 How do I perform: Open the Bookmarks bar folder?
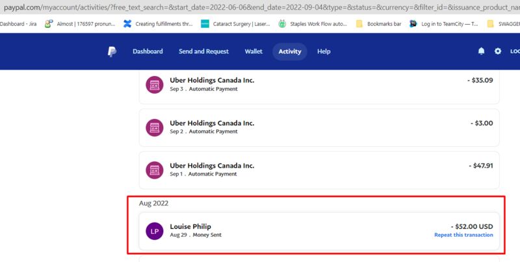[x=379, y=24]
